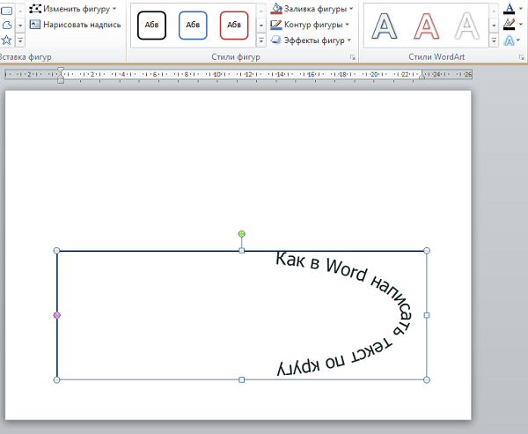The height and width of the screenshot is (434, 528).
Task: Click the top-center sizing handle
Action: click(x=241, y=251)
